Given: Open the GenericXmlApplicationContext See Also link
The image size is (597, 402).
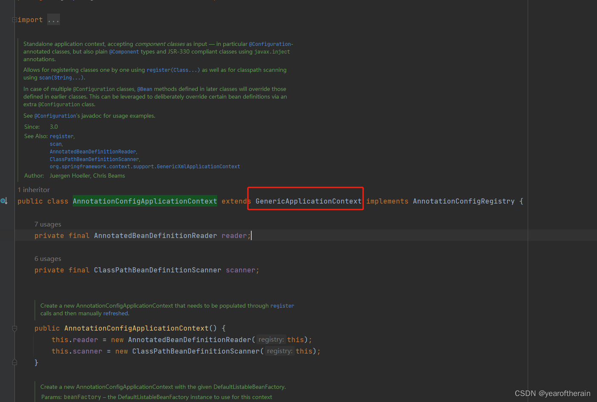Looking at the screenshot, I should point(145,167).
